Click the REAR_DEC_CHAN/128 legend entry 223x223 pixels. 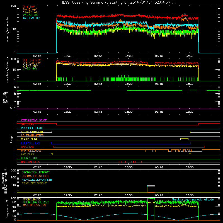37,180
